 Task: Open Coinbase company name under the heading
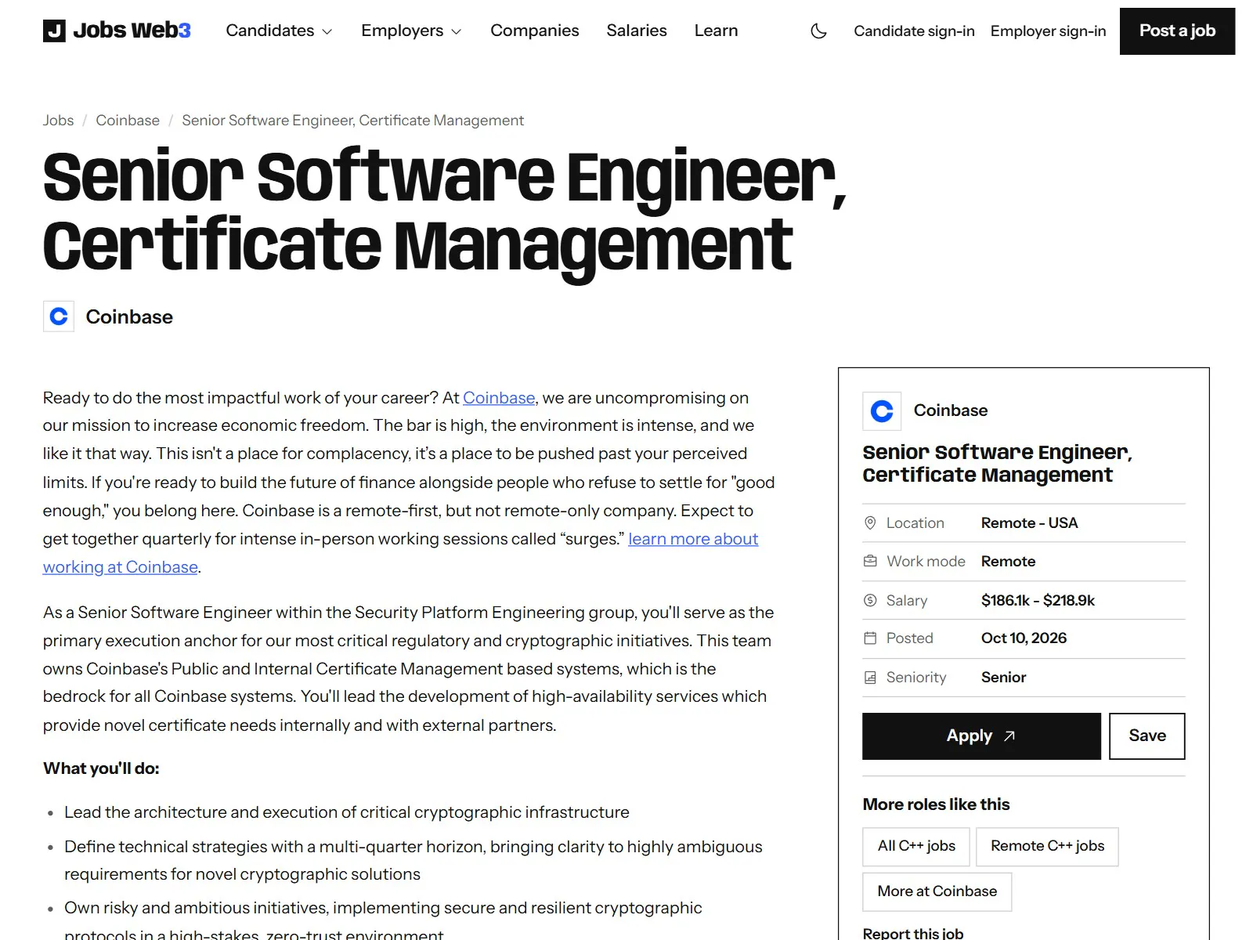coord(129,316)
